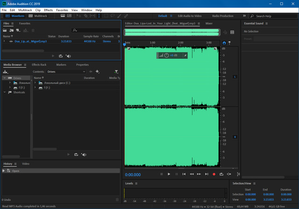Collapse the Shortcuts tree node

pos(5,92)
